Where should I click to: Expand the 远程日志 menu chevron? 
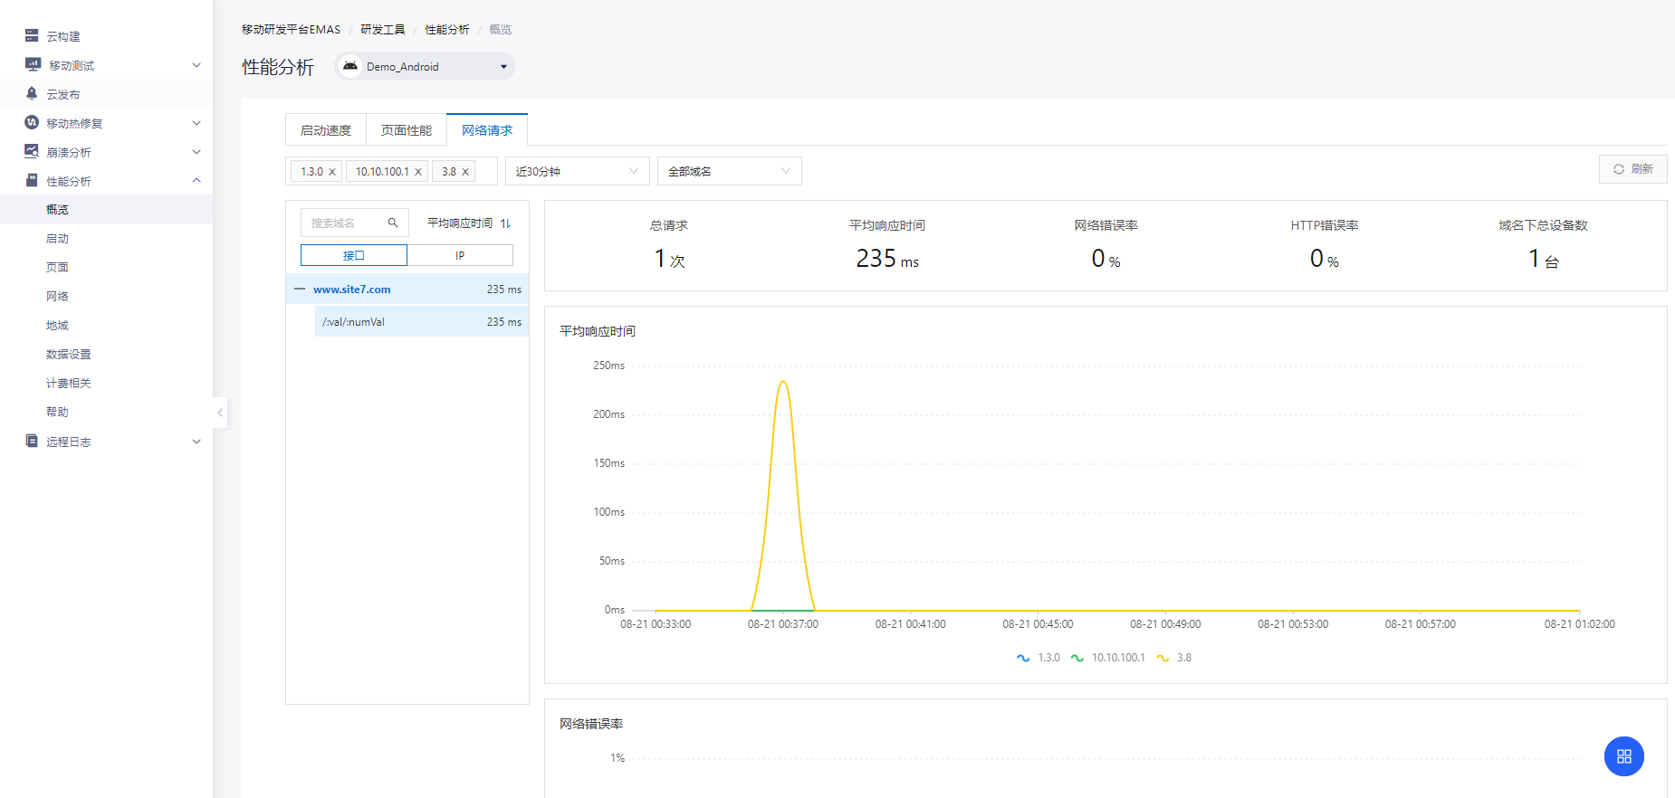pos(196,442)
